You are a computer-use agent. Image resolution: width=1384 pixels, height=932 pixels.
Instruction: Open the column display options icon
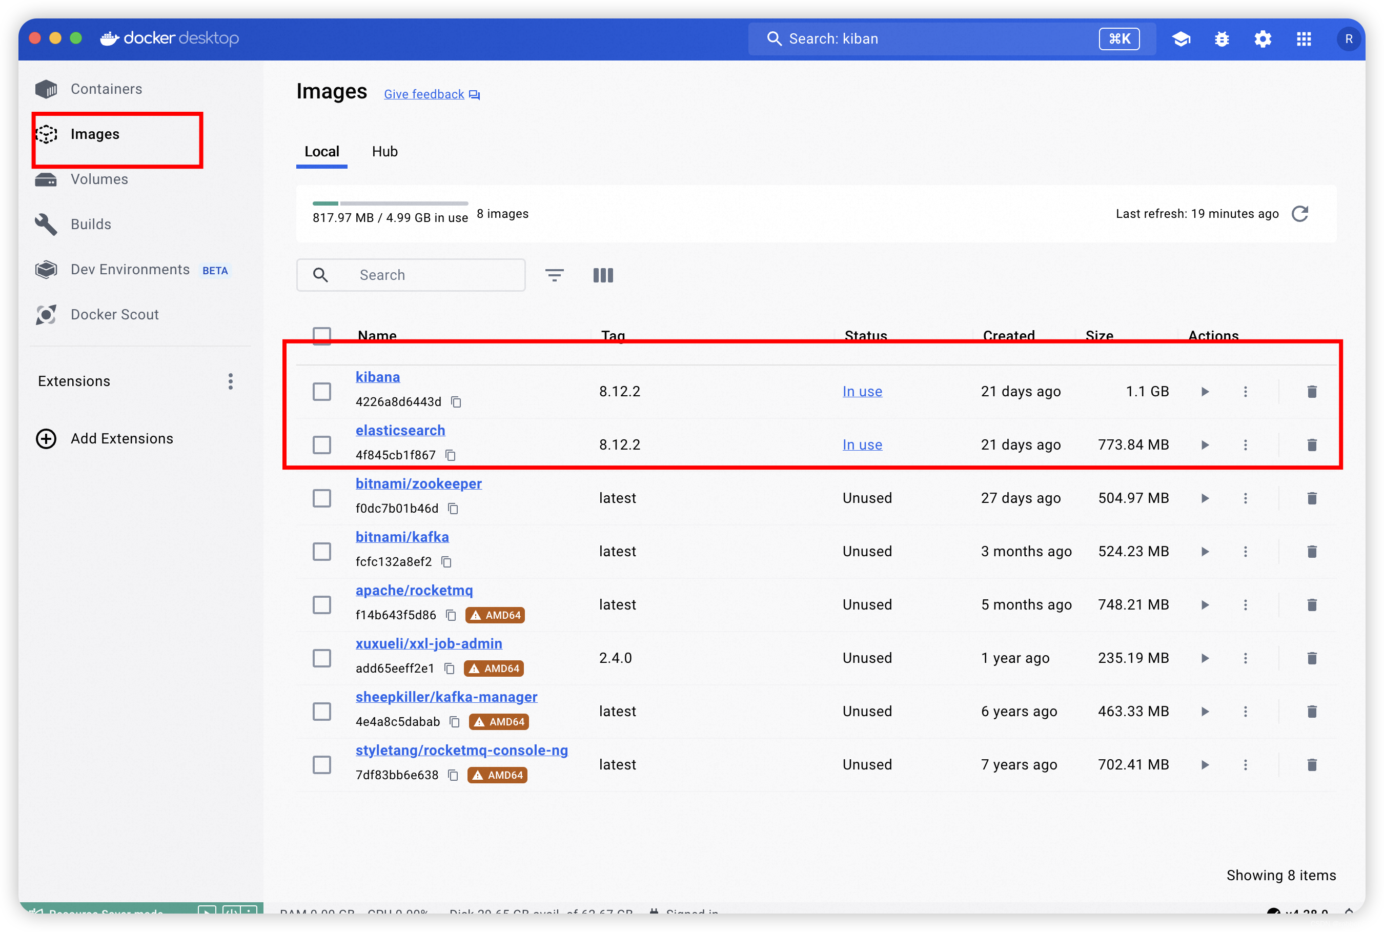point(603,275)
